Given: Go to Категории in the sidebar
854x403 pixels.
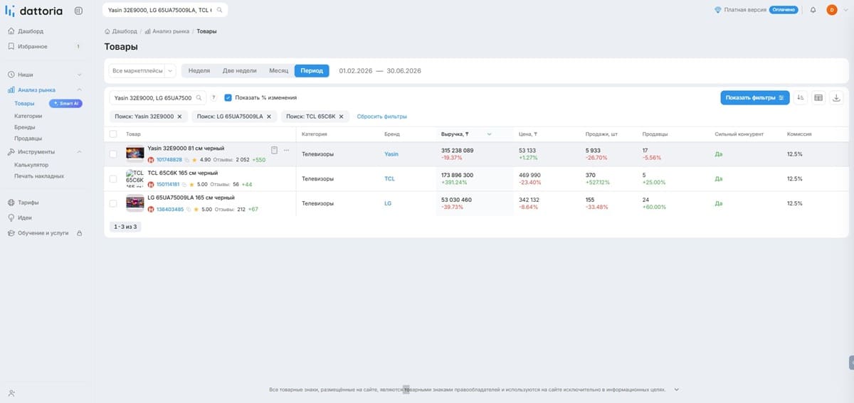Looking at the screenshot, I should click(28, 116).
